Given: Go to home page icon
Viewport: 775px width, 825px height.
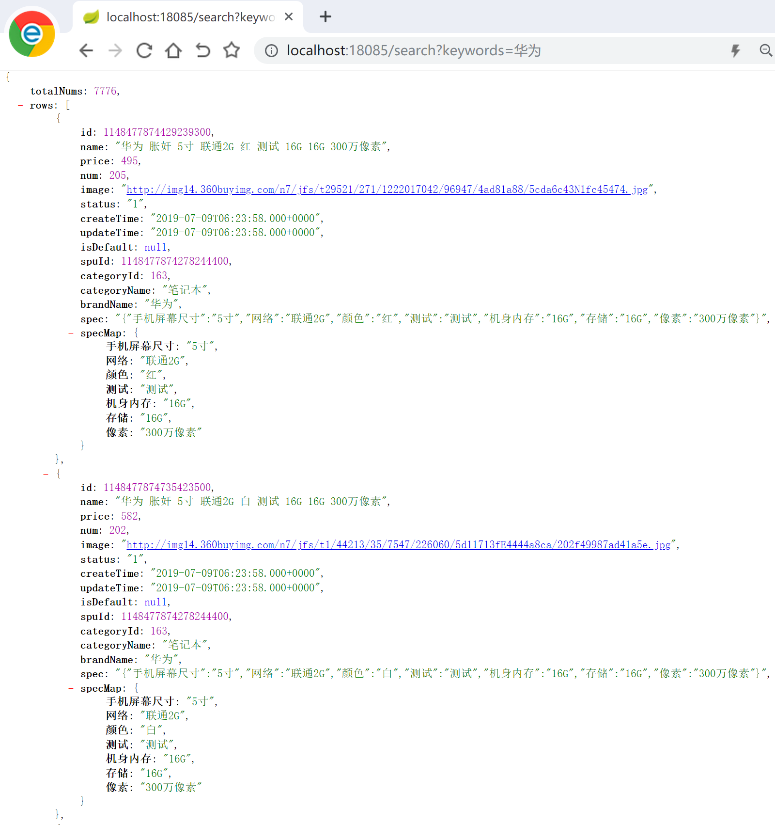Looking at the screenshot, I should tap(173, 50).
